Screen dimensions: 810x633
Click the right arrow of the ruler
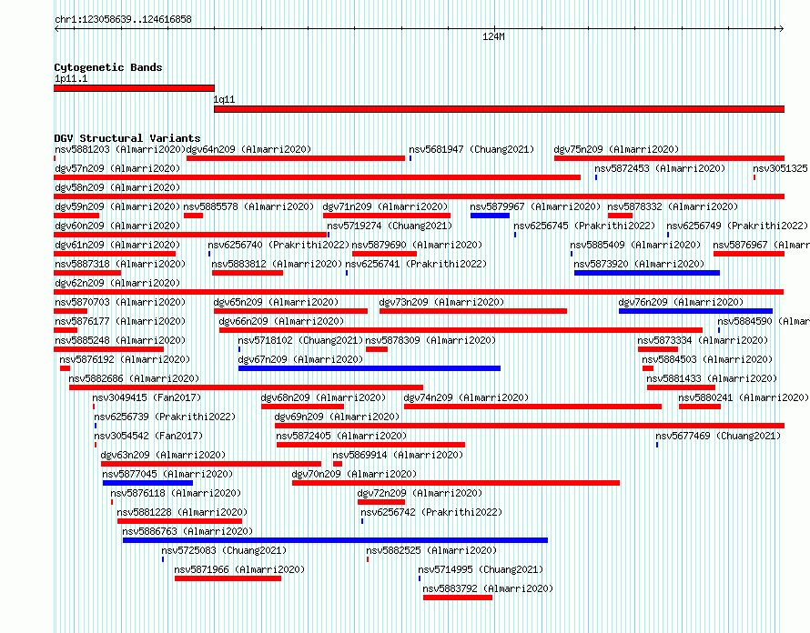click(781, 29)
